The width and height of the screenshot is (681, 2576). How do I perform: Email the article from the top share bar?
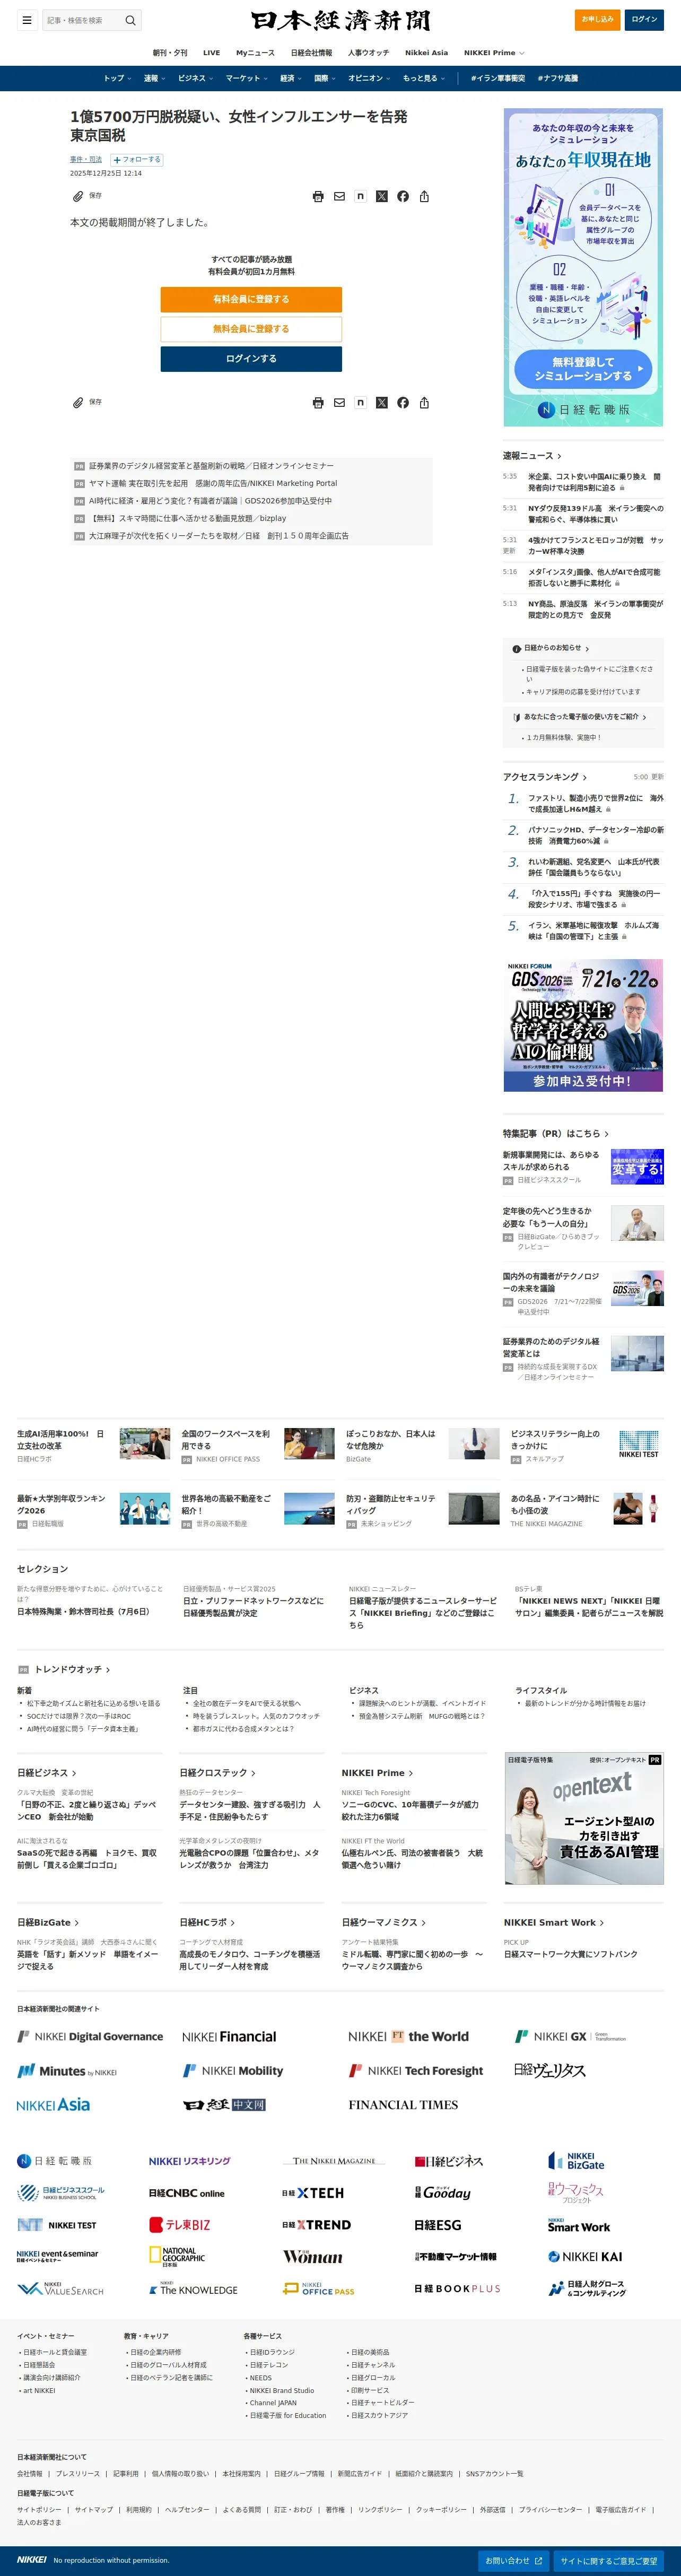pos(339,197)
